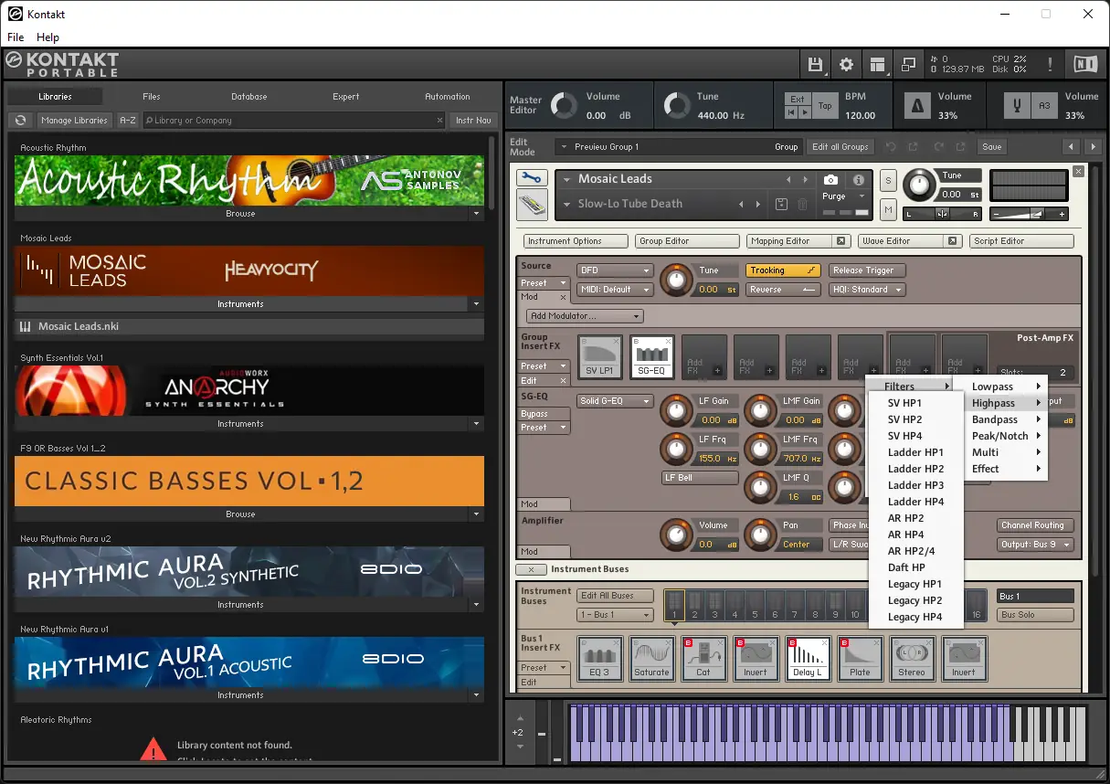Screen dimensions: 1110x784
Task: Open instrument info icon
Action: click(x=858, y=180)
